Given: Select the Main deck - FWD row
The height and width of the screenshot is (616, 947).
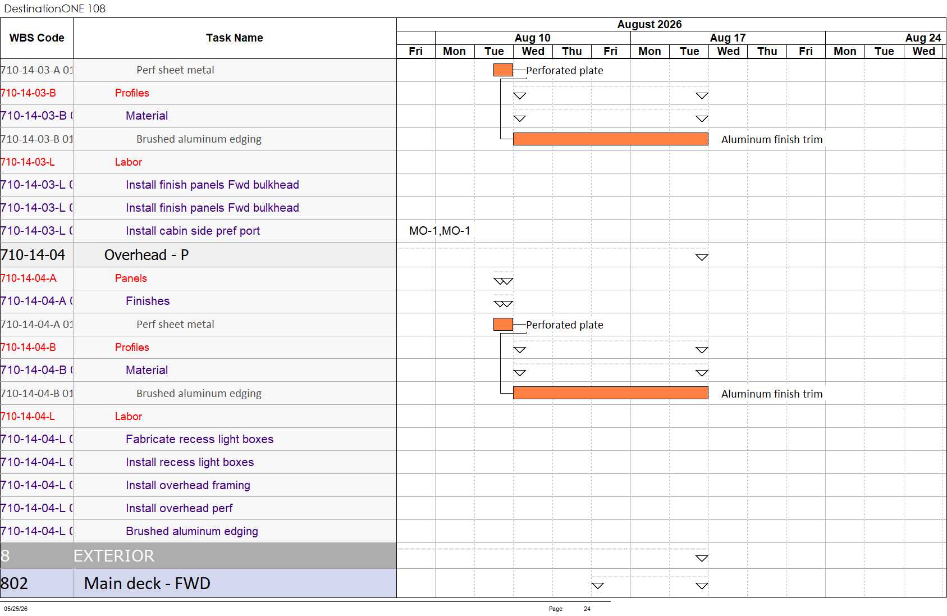Looking at the screenshot, I should 198,583.
